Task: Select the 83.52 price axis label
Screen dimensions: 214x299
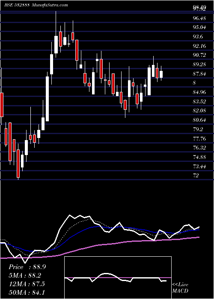Action: [199, 102]
